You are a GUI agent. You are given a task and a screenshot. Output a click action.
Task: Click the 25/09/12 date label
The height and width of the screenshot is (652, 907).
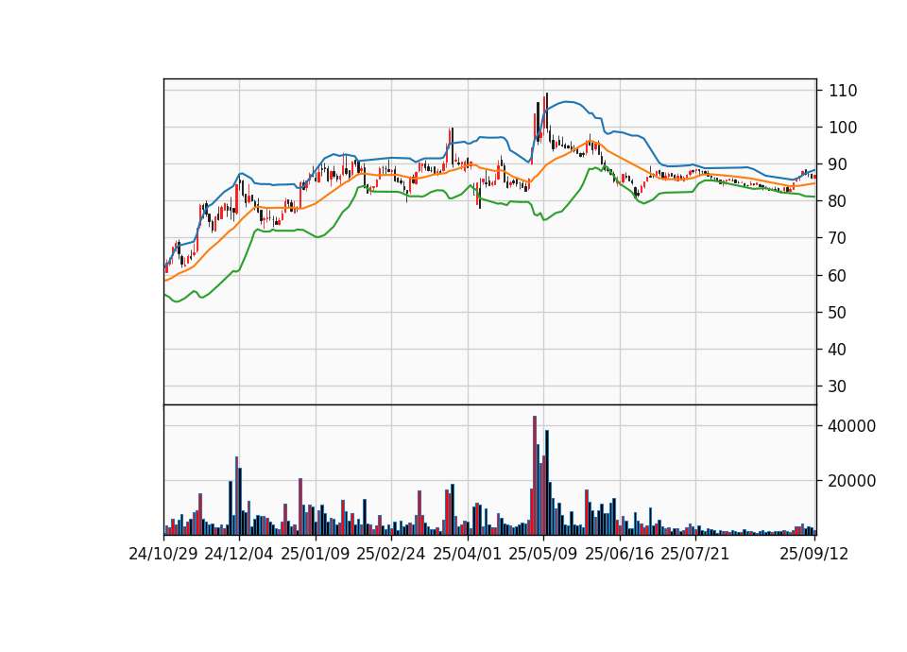pyautogui.click(x=814, y=554)
